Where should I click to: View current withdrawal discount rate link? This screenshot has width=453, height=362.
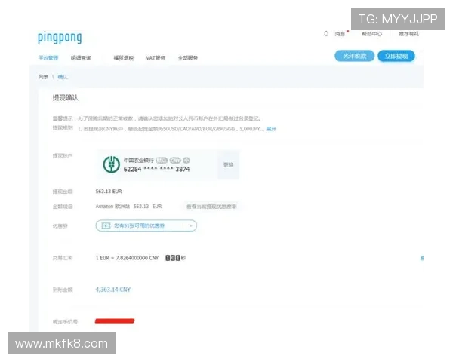[x=211, y=207]
